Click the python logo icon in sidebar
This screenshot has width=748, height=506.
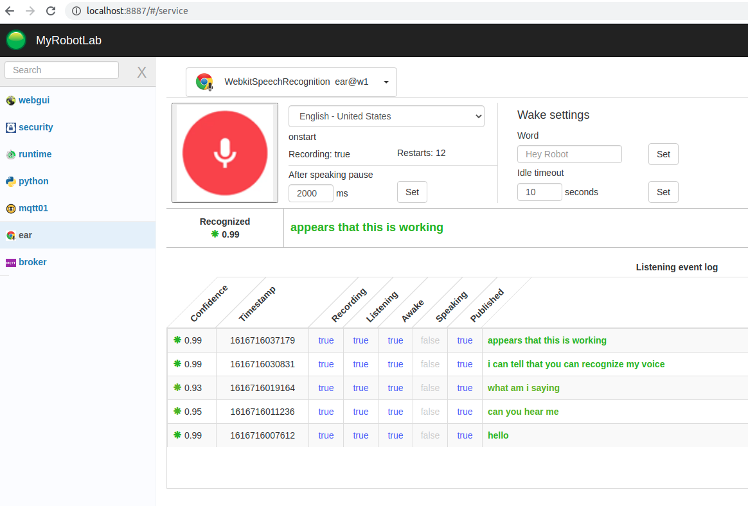[10, 181]
